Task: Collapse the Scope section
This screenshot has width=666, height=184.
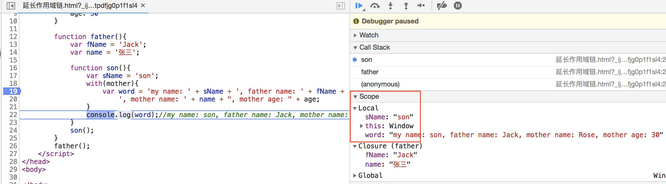Action: [x=355, y=97]
